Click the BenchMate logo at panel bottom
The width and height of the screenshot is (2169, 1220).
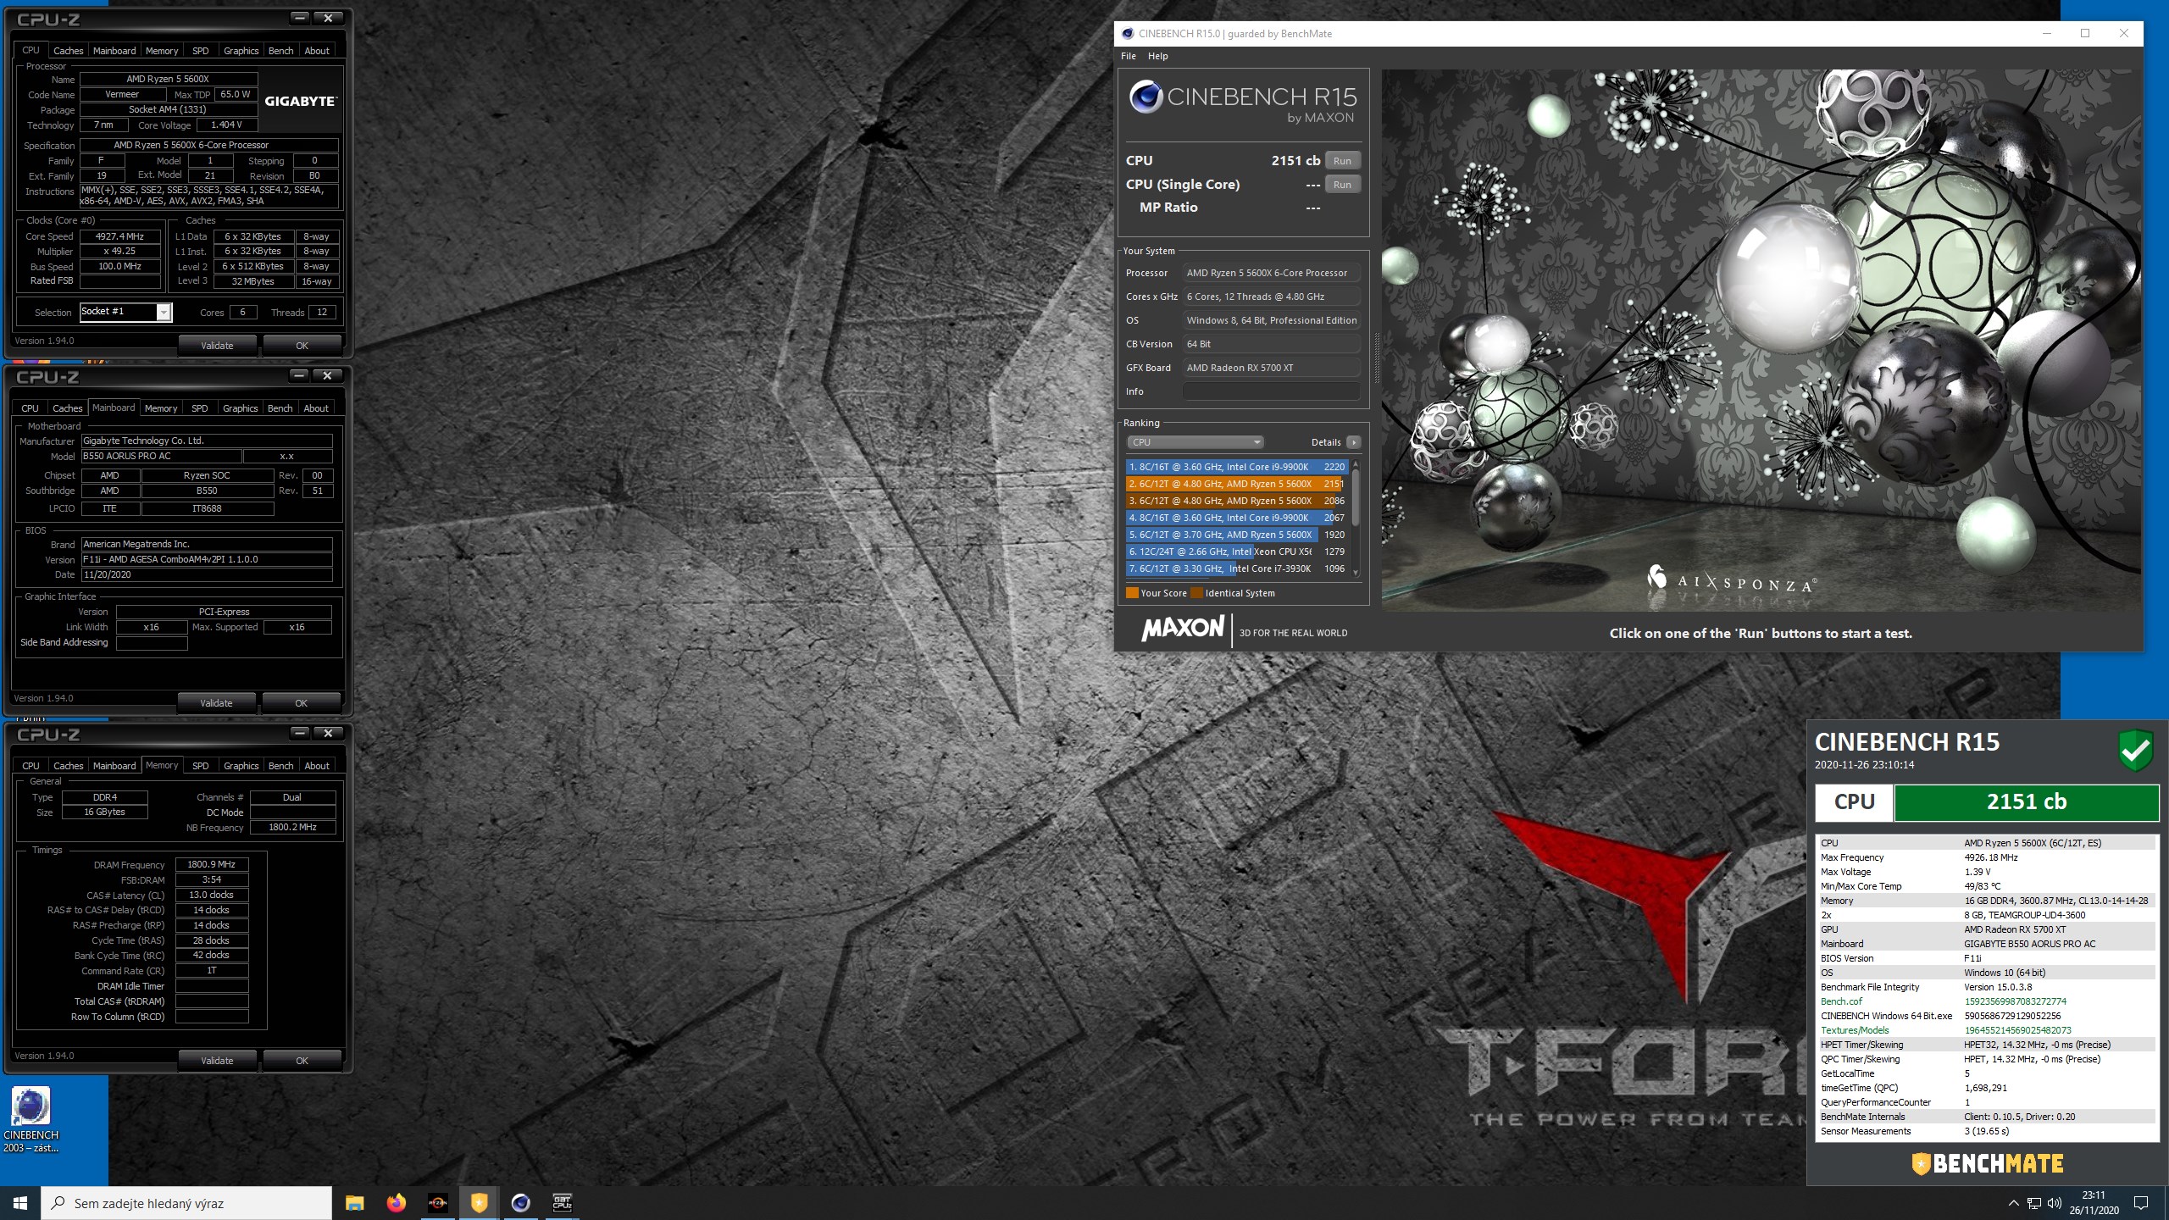coord(1988,1164)
